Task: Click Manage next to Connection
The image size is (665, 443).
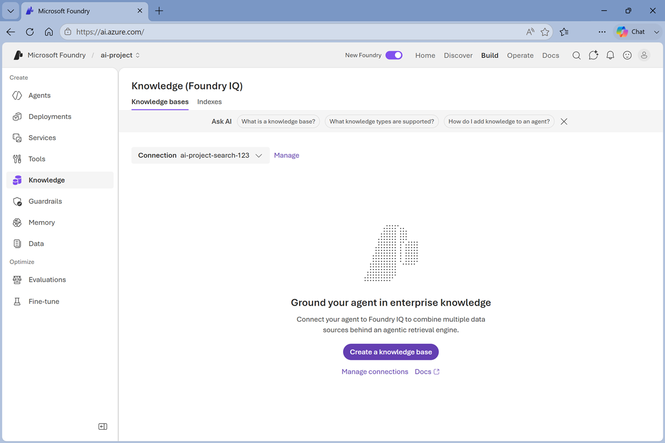Action: (x=287, y=156)
